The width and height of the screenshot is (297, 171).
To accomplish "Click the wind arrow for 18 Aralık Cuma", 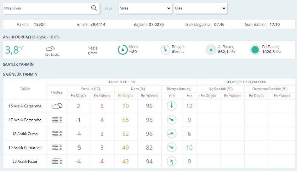I will [172, 134].
